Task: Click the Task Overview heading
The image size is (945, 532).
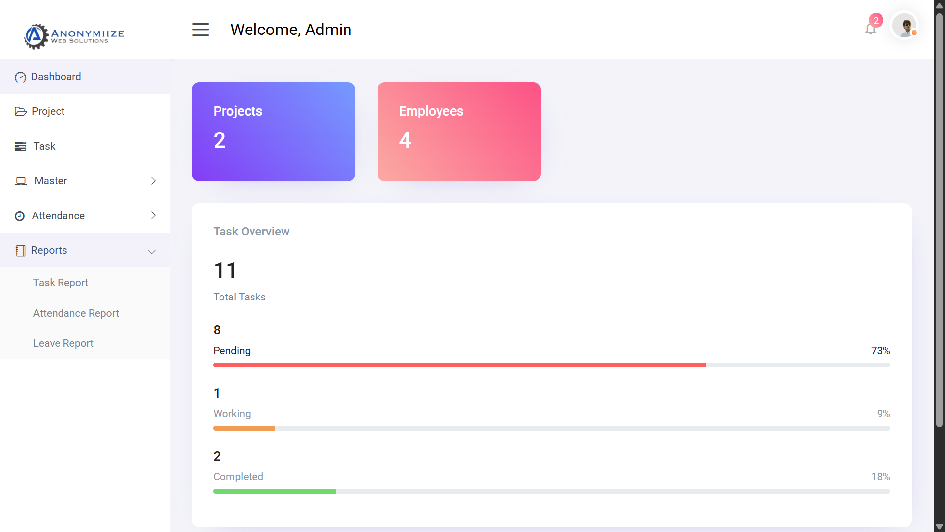Action: 251,232
